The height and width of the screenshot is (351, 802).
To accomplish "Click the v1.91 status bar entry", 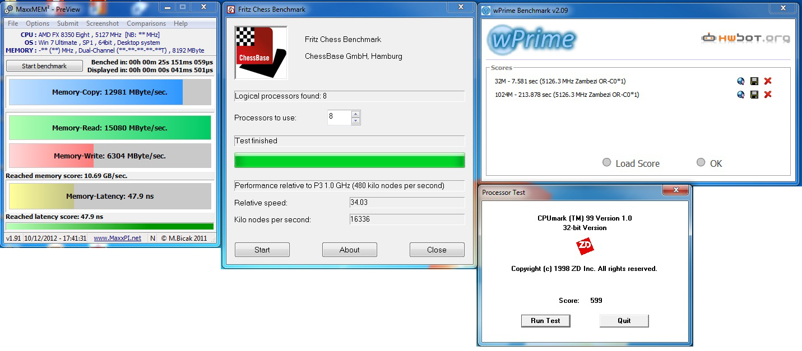I will 13,238.
